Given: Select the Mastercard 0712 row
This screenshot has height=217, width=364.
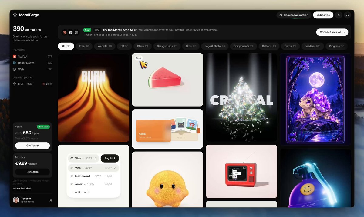Looking at the screenshot, I should tap(93, 176).
